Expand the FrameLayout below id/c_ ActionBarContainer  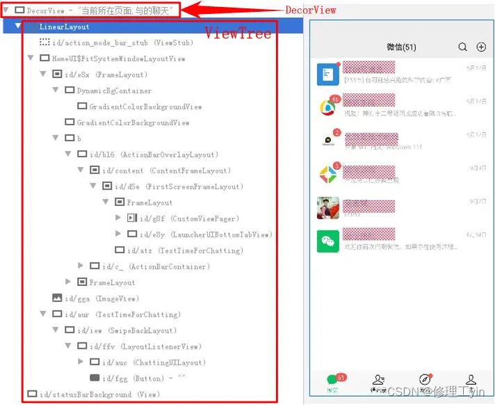click(x=68, y=281)
